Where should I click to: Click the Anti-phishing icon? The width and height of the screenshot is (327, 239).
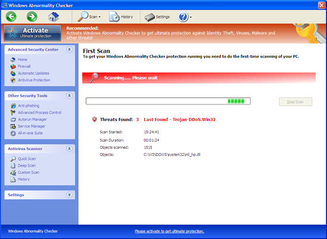13,106
